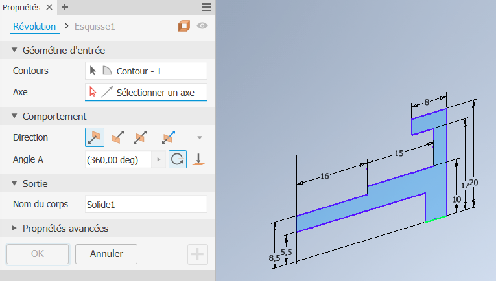
Task: Collapse the Sortie section
Action: coord(15,183)
